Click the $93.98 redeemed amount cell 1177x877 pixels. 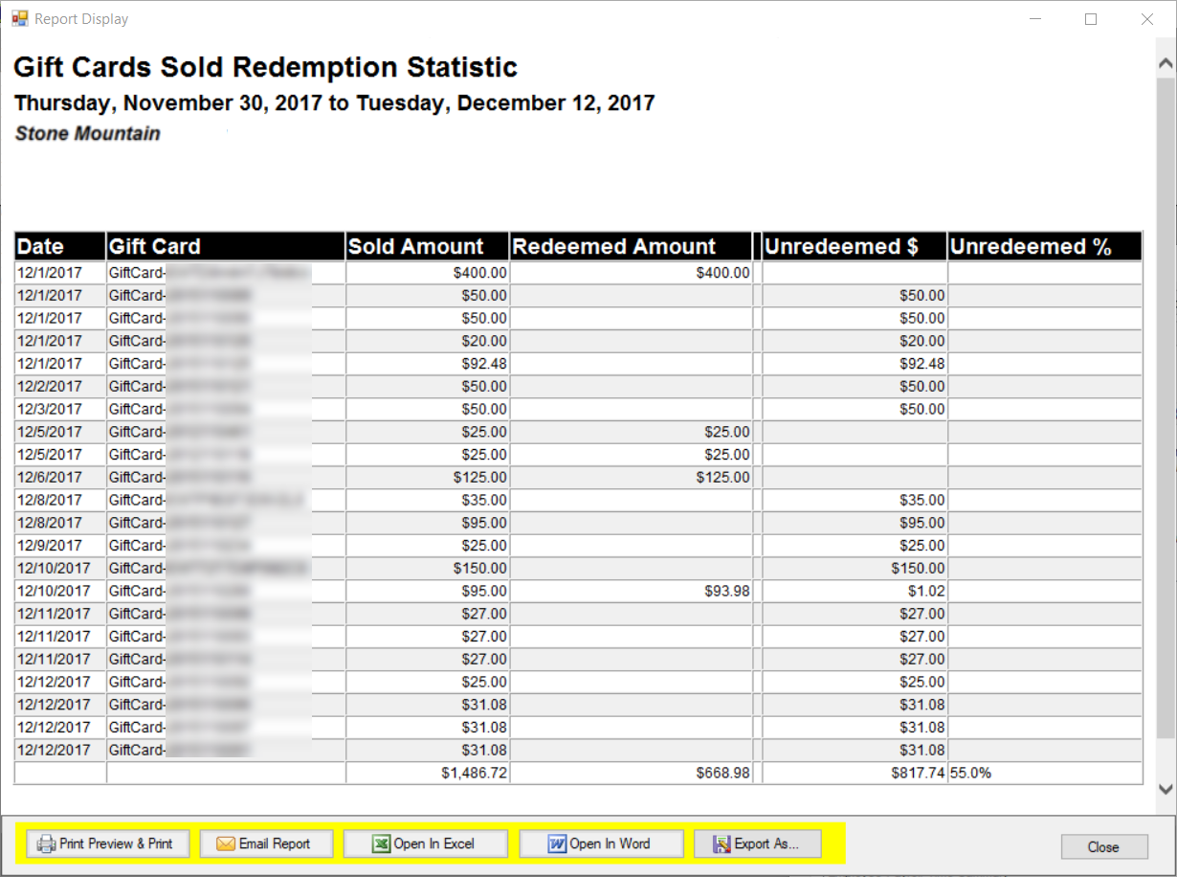point(632,591)
